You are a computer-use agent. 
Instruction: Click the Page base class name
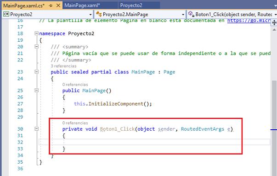(x=169, y=72)
